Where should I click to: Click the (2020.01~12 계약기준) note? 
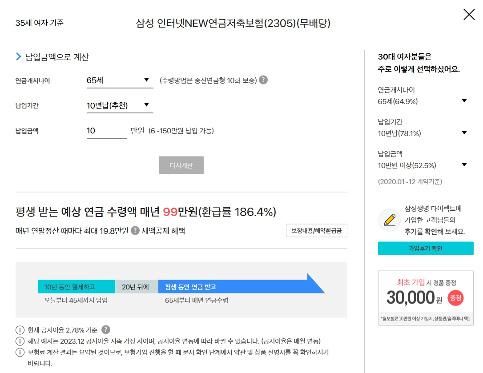coord(410,182)
